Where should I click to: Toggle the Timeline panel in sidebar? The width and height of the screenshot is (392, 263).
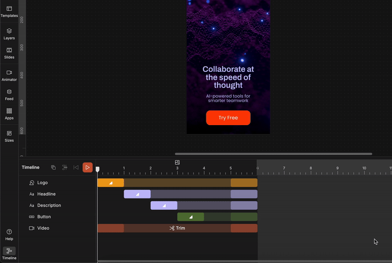click(9, 253)
